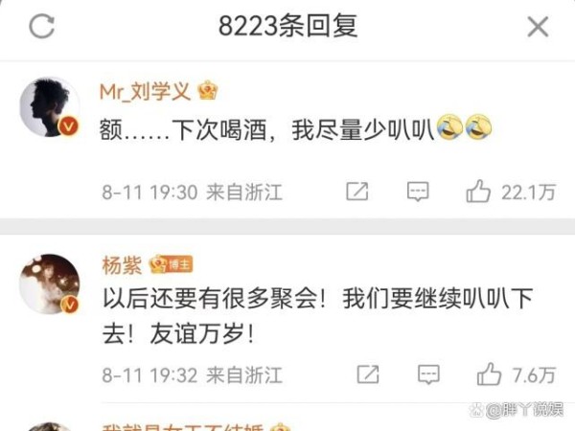The image size is (575, 431).
Task: Repost 杨紫's comment using share icon
Action: pos(368,374)
